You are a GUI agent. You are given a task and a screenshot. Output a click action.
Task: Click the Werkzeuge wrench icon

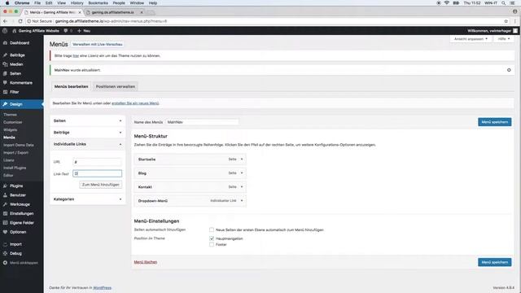click(5, 204)
